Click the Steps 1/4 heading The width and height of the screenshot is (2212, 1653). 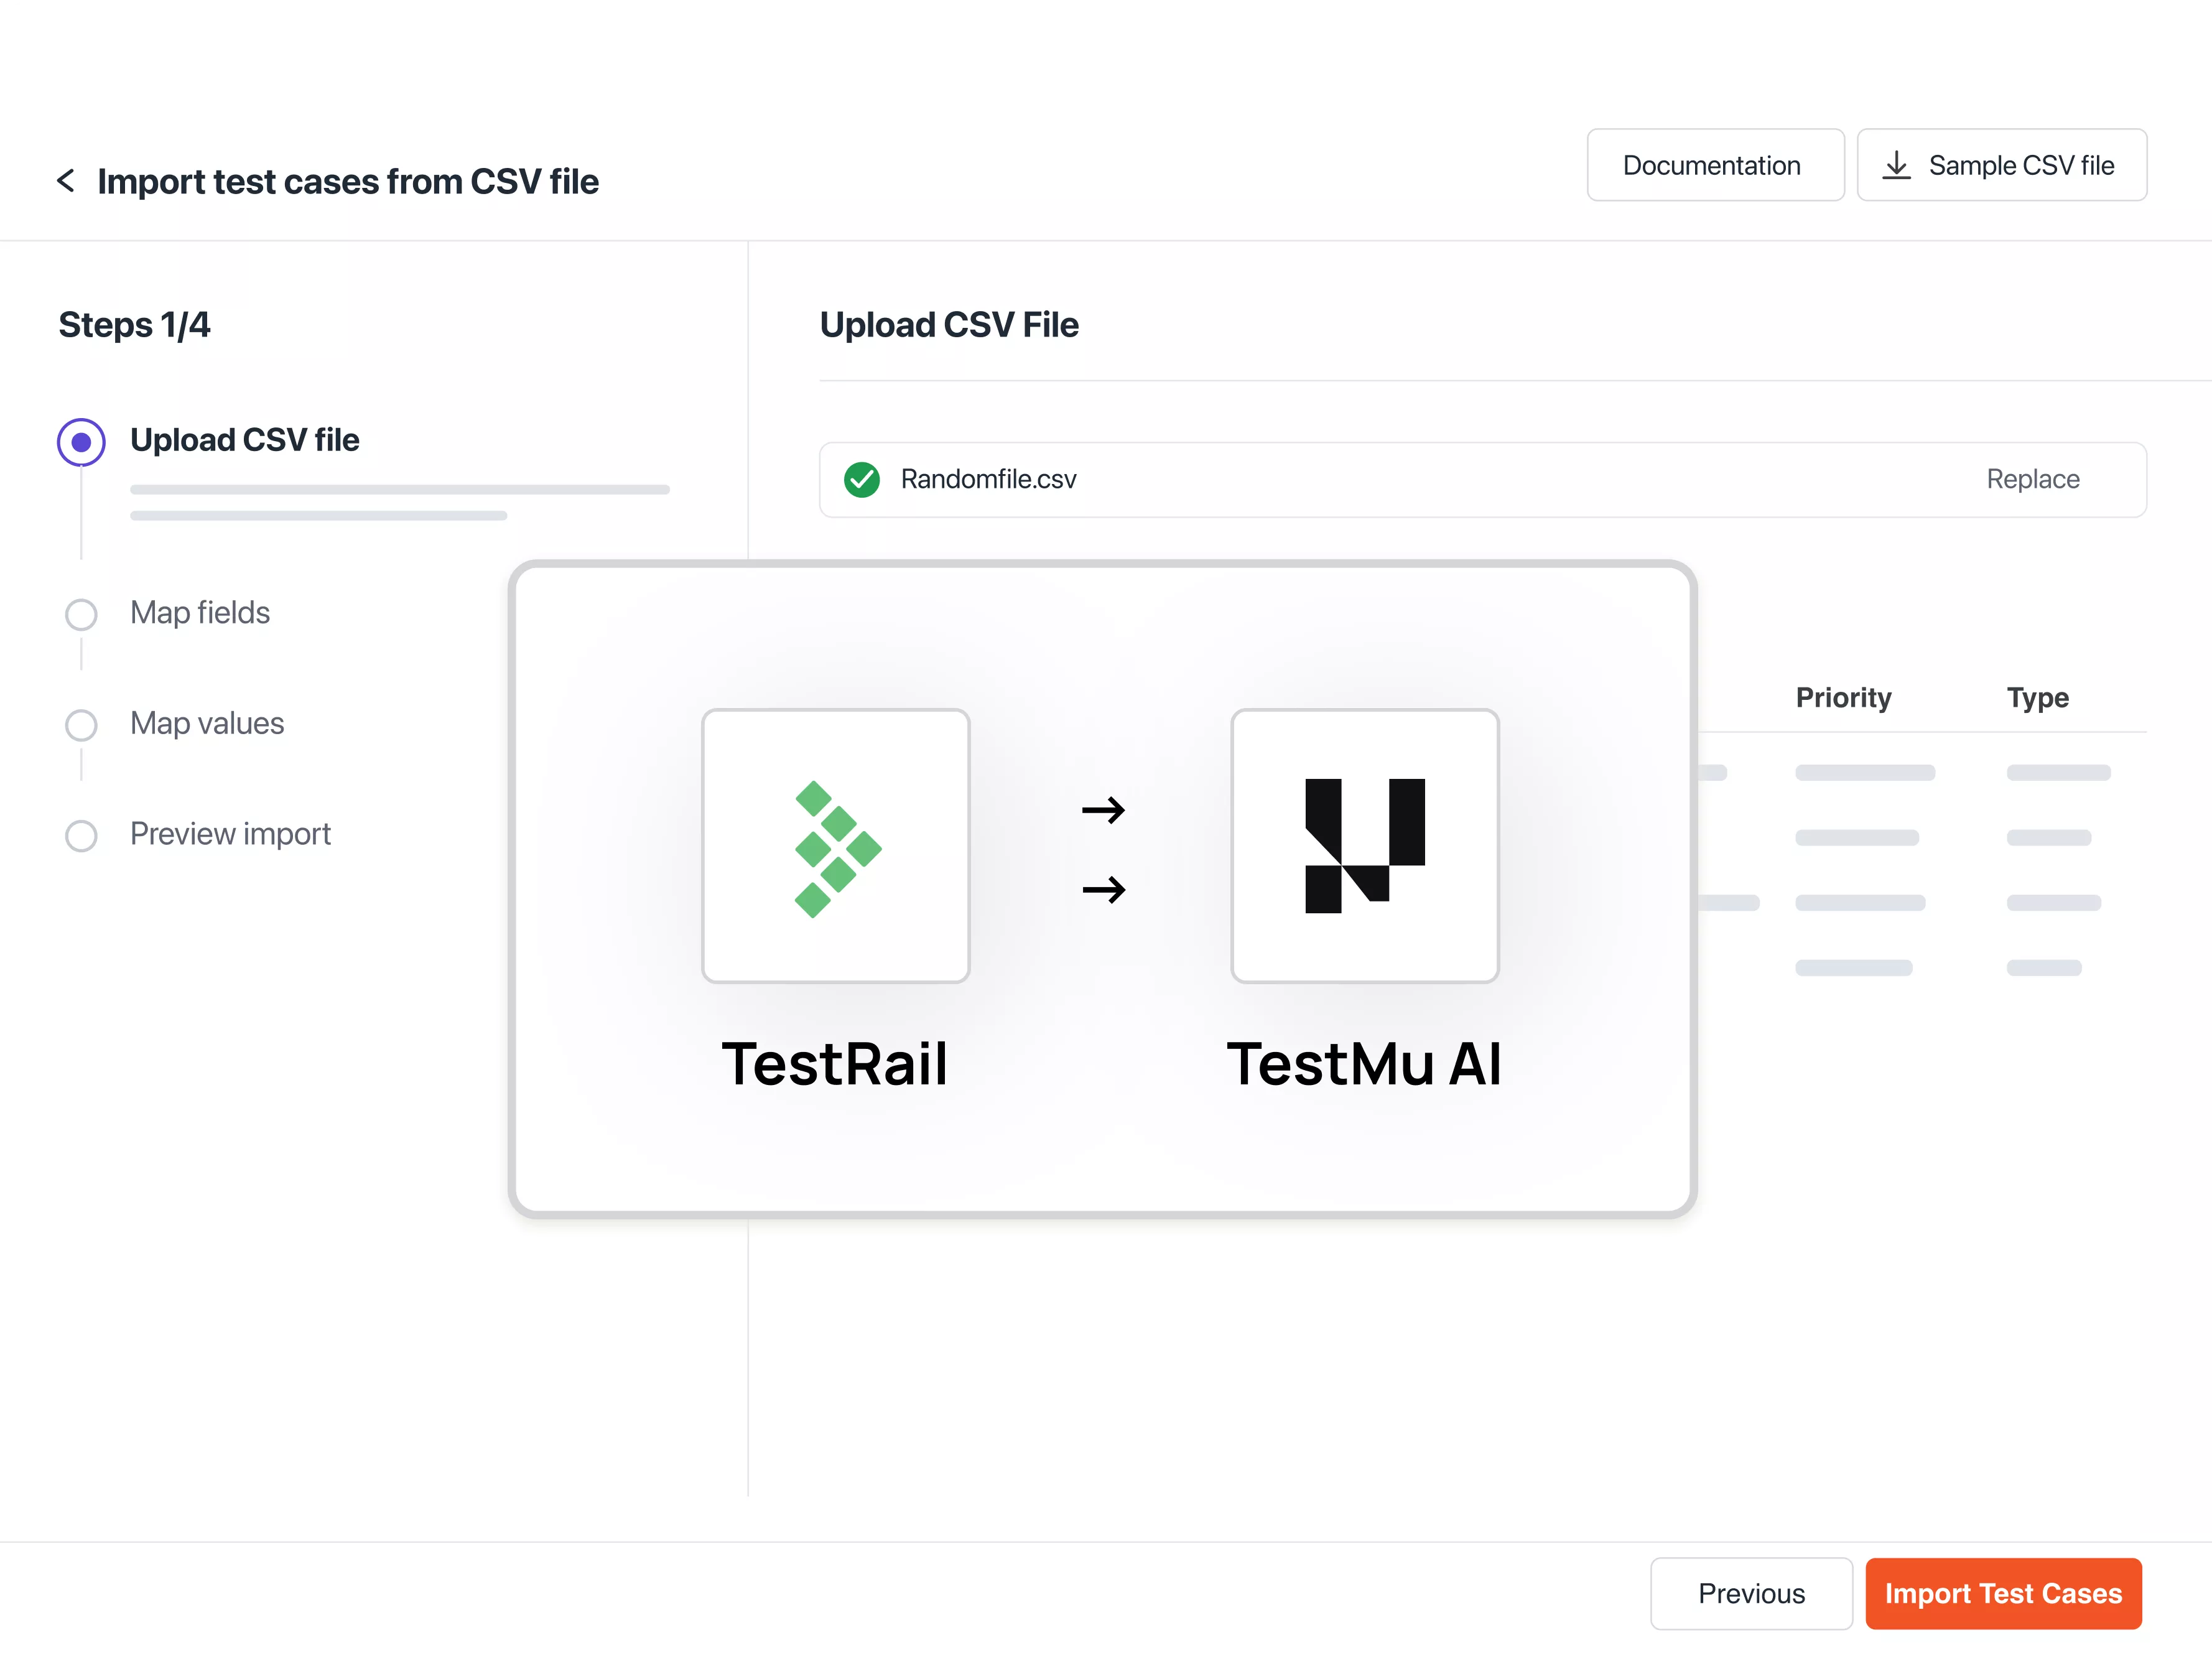[x=134, y=325]
